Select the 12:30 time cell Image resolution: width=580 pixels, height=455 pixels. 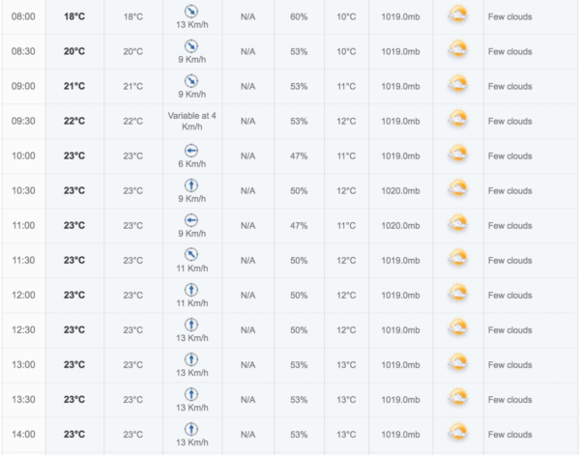(x=23, y=329)
